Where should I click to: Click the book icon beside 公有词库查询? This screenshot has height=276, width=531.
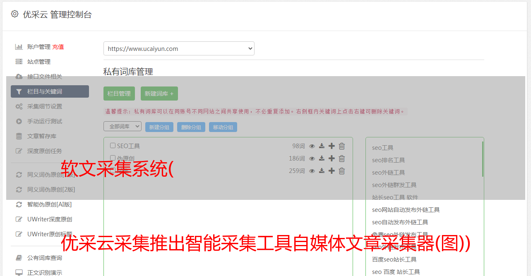[x=19, y=258]
